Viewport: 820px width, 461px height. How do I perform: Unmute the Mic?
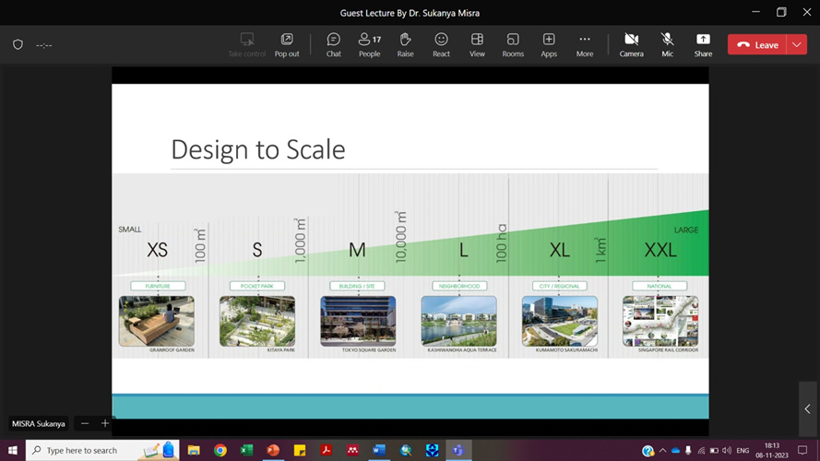[x=667, y=44]
